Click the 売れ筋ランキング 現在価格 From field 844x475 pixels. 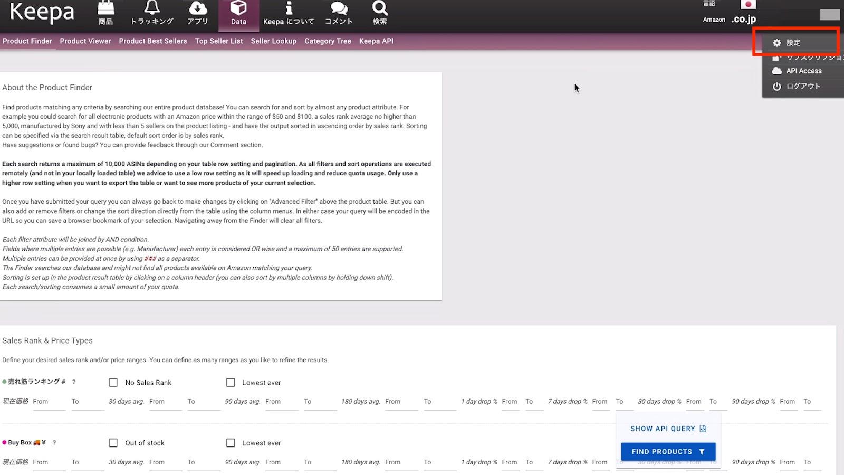(x=49, y=402)
